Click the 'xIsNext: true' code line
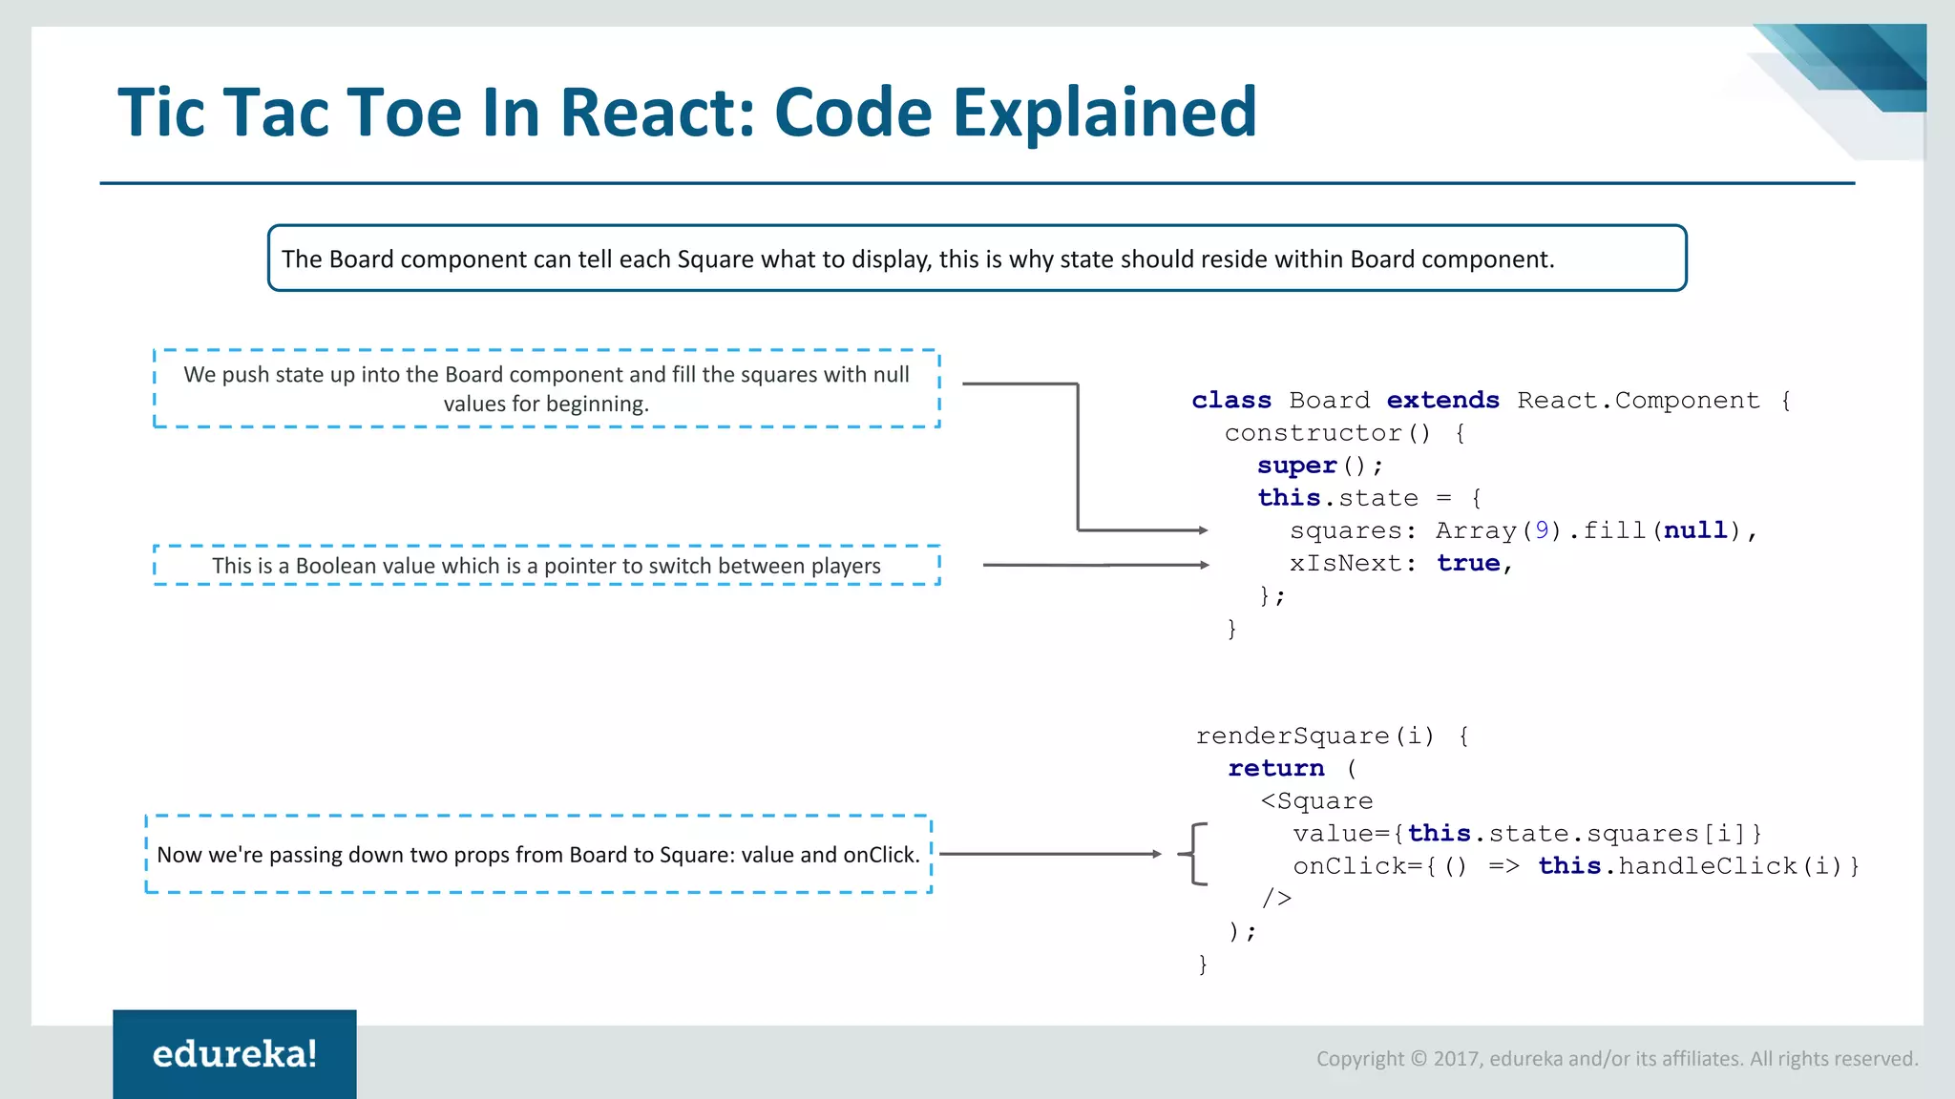 pos(1400,564)
